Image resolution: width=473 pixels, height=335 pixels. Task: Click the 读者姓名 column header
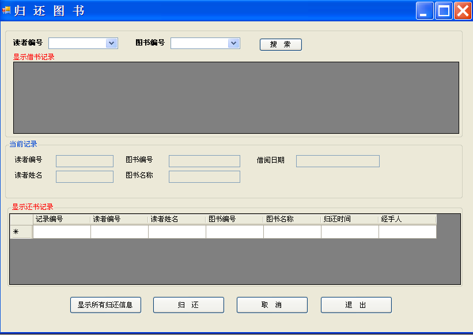click(x=177, y=219)
